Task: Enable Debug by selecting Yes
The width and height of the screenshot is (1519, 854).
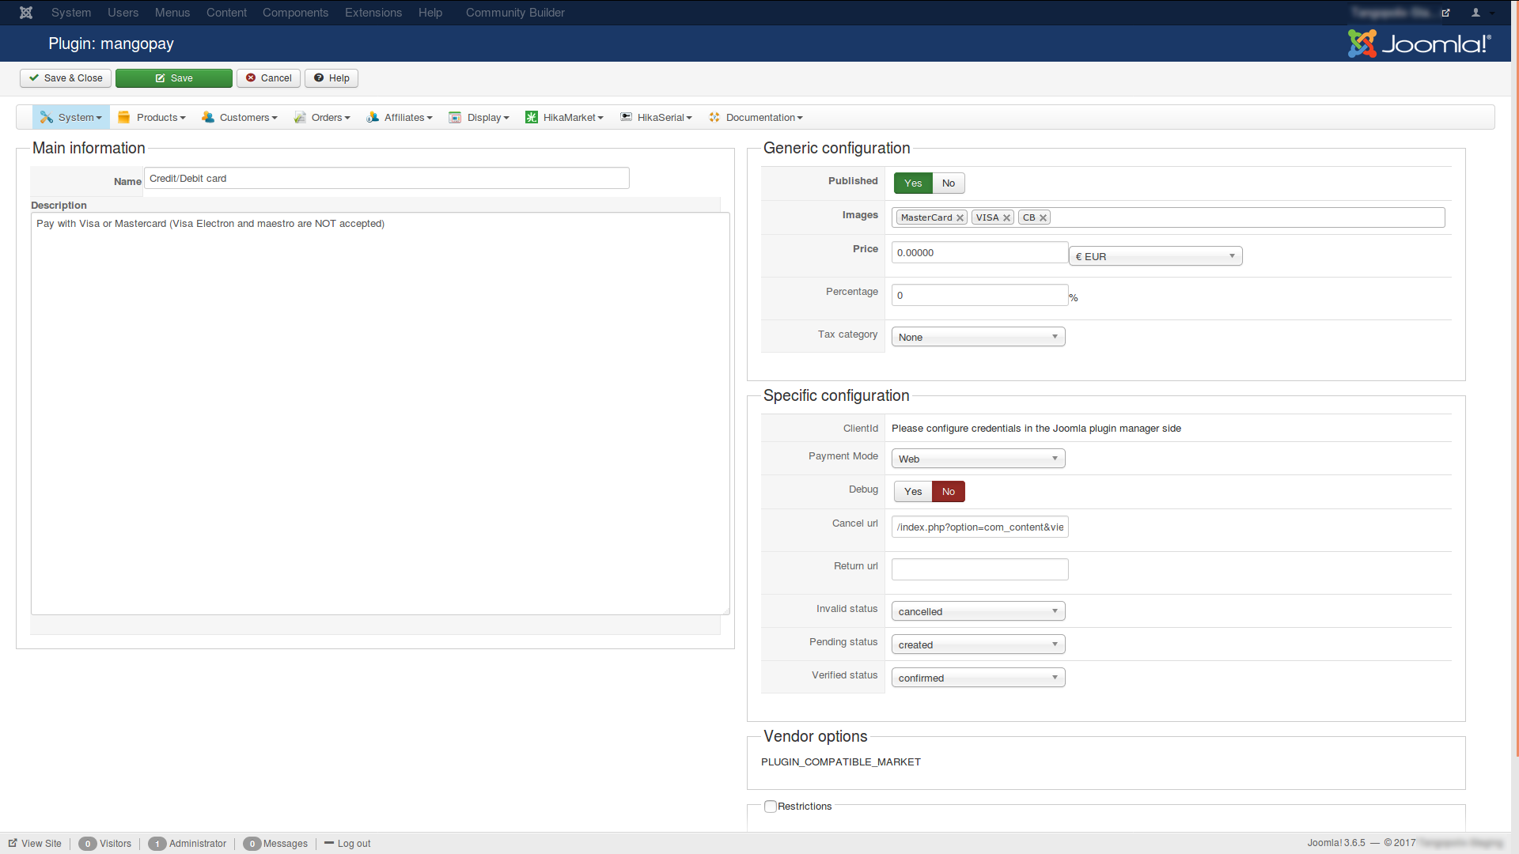Action: pos(913,492)
